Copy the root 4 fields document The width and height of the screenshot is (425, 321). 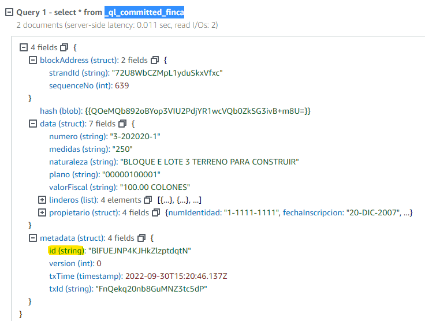[64, 47]
